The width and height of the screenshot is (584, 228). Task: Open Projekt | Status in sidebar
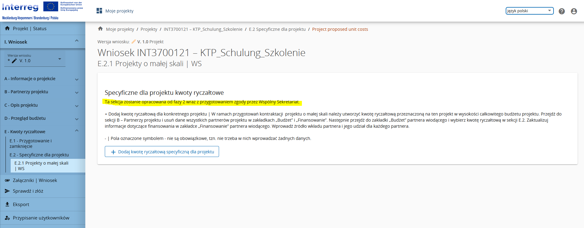(30, 29)
